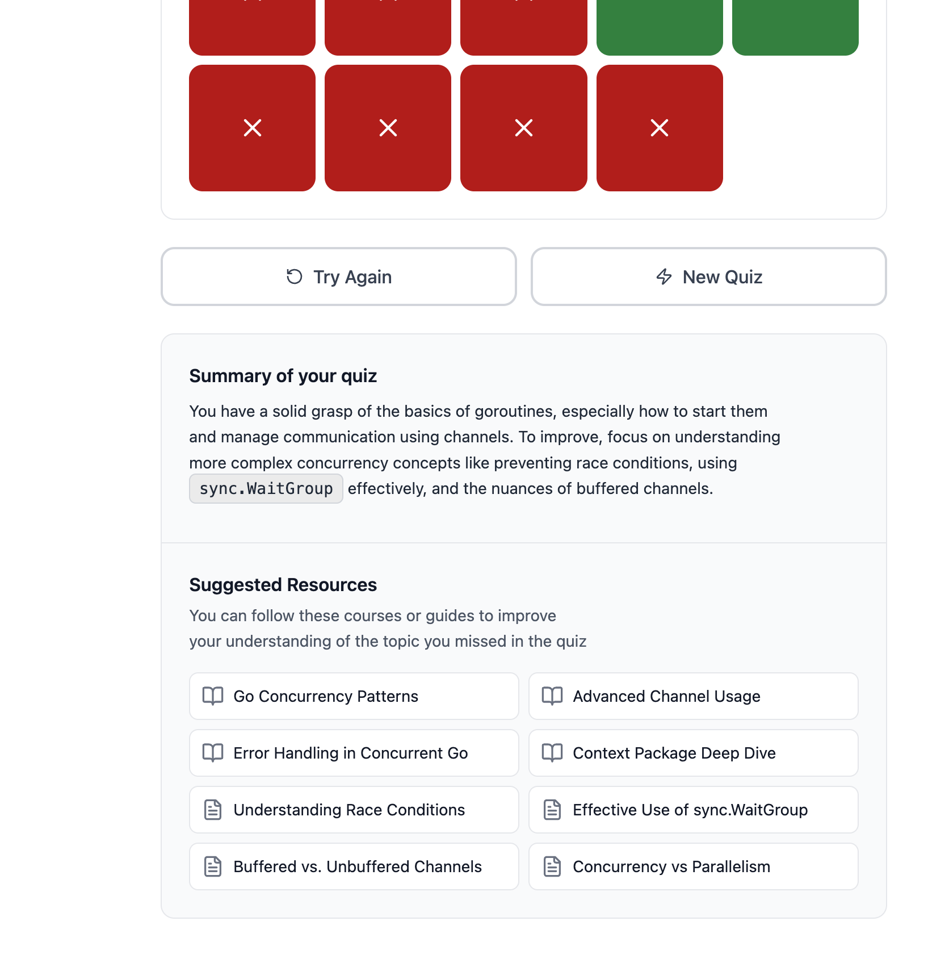Click the Try Again button
The height and width of the screenshot is (963, 949).
pyautogui.click(x=339, y=277)
